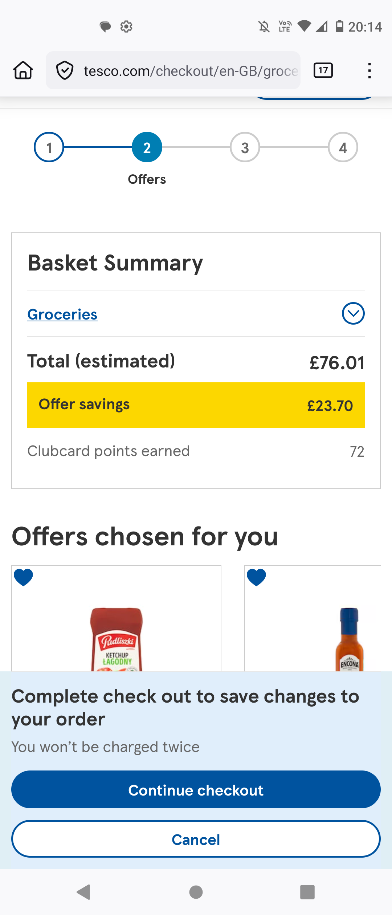
Task: Select the current step 2 Offers
Action: 147,147
